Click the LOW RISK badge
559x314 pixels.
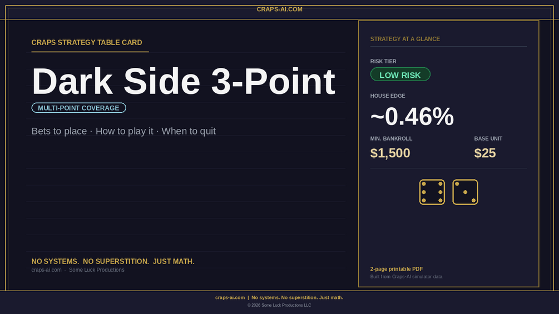pos(400,74)
